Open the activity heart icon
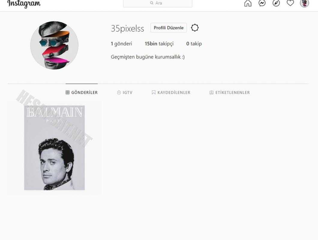Image resolution: width=318 pixels, height=240 pixels. point(290,3)
